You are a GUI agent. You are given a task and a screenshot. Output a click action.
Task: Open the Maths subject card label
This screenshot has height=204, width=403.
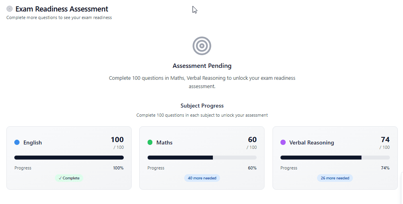point(164,143)
